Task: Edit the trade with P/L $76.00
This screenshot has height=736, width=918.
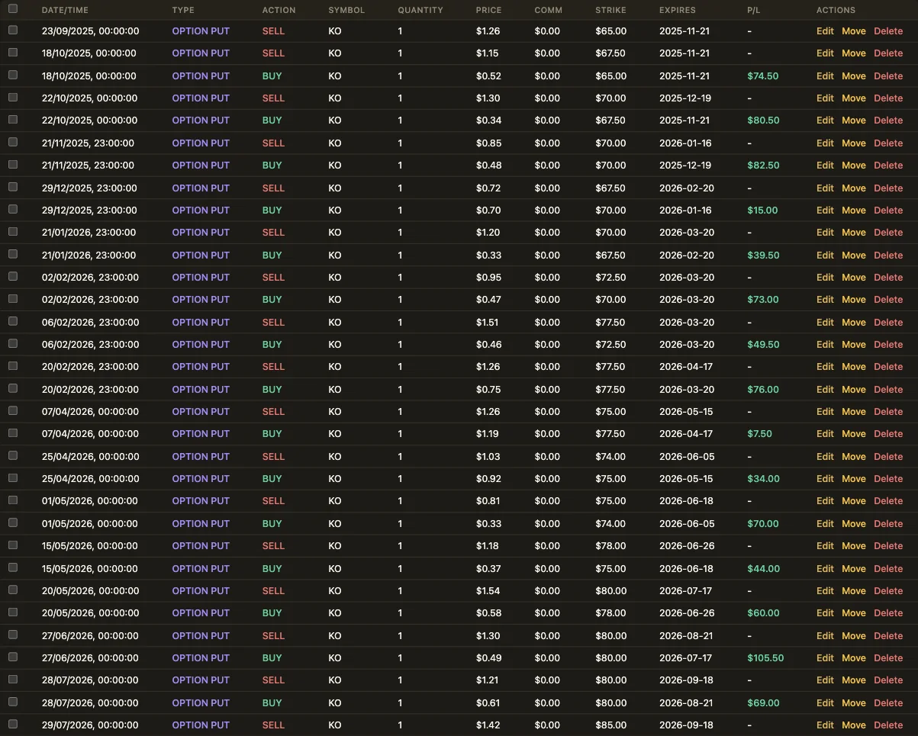Action: coord(825,390)
